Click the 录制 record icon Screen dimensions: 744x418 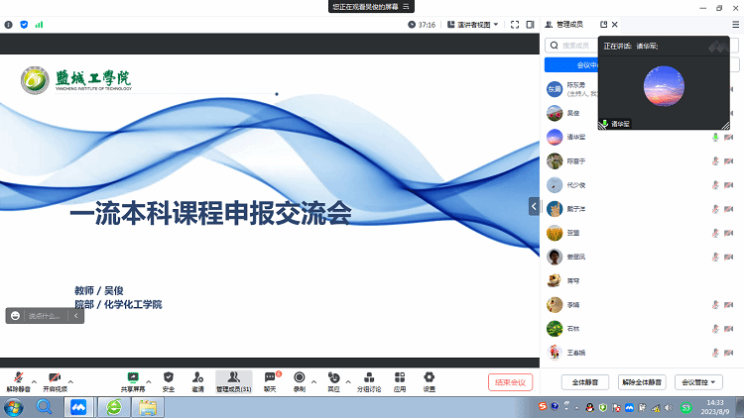pos(300,377)
